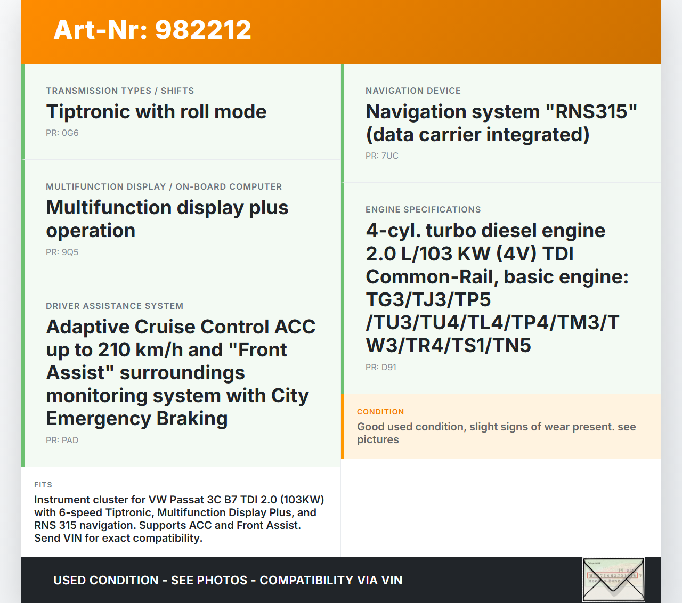Click the "Adaptive Cruise Control ACC" heading
The height and width of the screenshot is (603, 682).
coord(181,373)
